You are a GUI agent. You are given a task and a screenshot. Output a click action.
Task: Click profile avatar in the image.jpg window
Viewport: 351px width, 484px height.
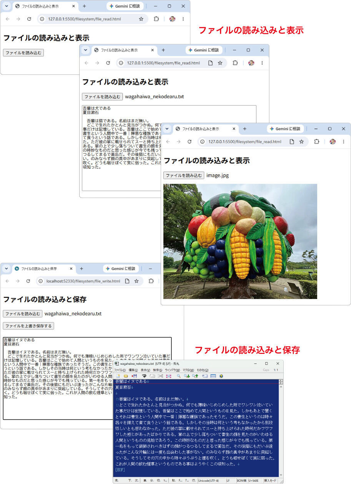pos(333,142)
